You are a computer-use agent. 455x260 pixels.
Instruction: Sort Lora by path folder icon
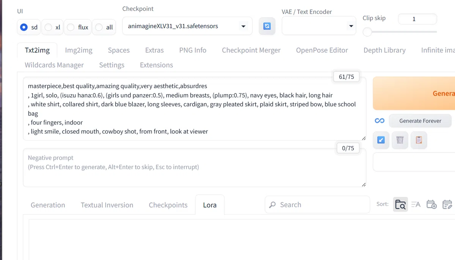[400, 205]
